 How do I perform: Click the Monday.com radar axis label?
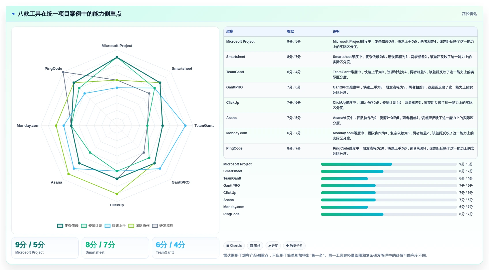(x=28, y=126)
